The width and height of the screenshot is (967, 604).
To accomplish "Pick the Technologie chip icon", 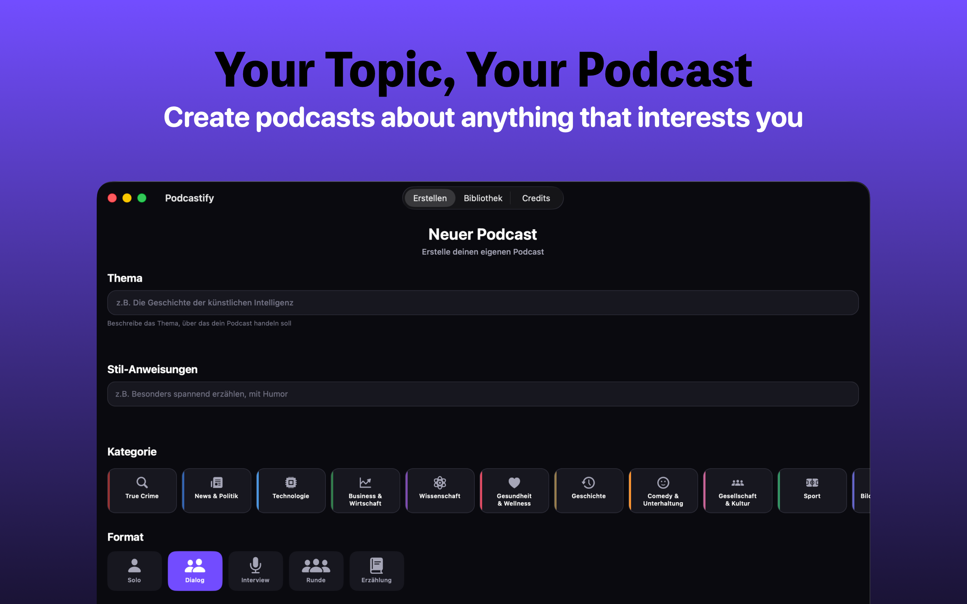I will (x=291, y=483).
